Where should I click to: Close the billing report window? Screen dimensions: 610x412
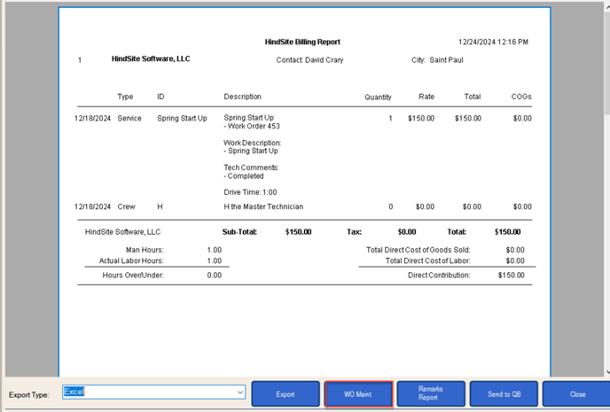pyautogui.click(x=576, y=393)
